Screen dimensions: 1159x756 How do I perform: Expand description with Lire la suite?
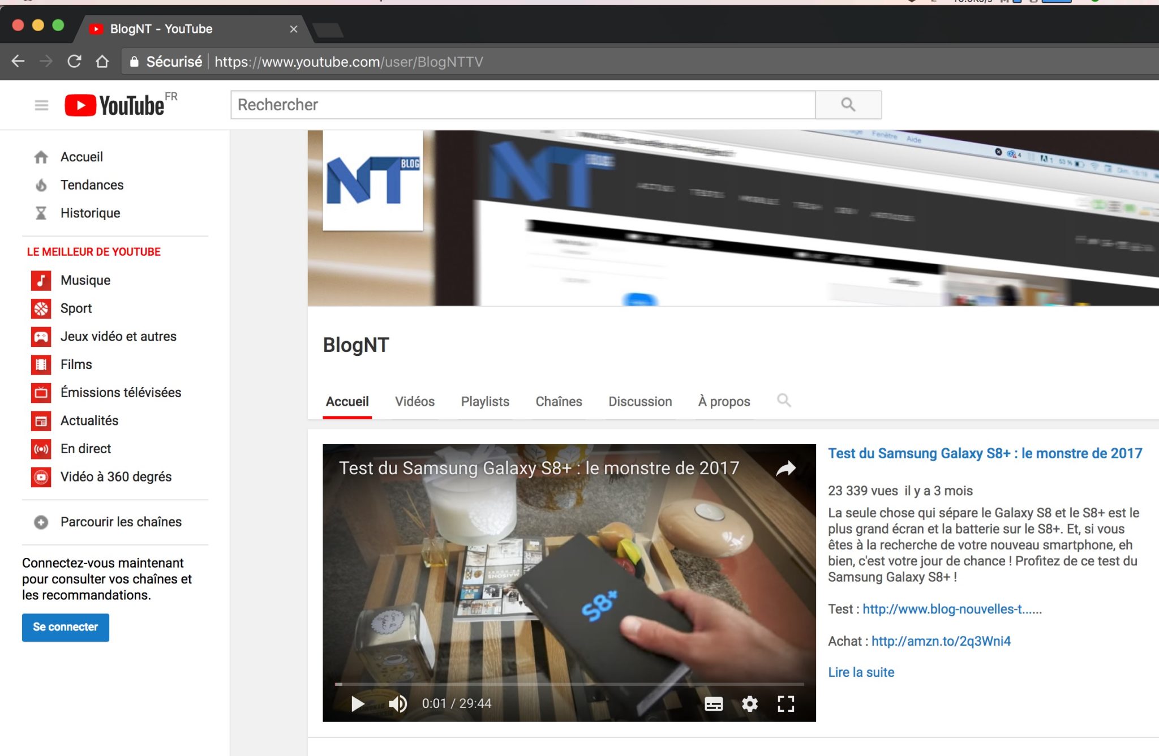pos(861,672)
